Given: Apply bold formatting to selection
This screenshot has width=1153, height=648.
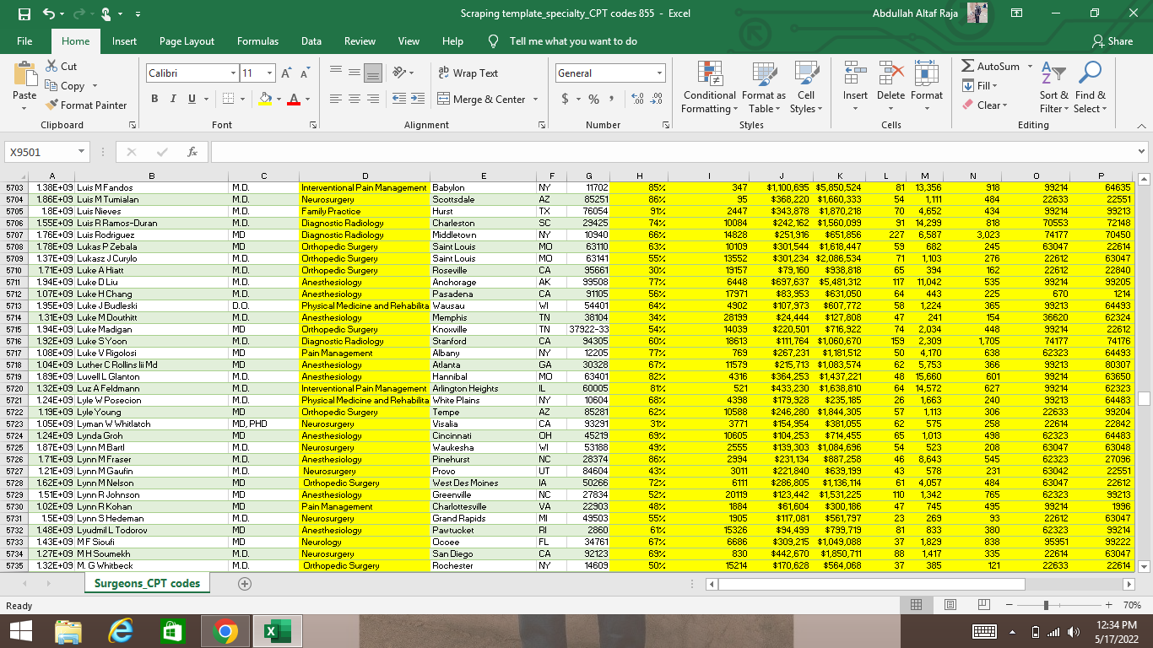Looking at the screenshot, I should point(154,99).
